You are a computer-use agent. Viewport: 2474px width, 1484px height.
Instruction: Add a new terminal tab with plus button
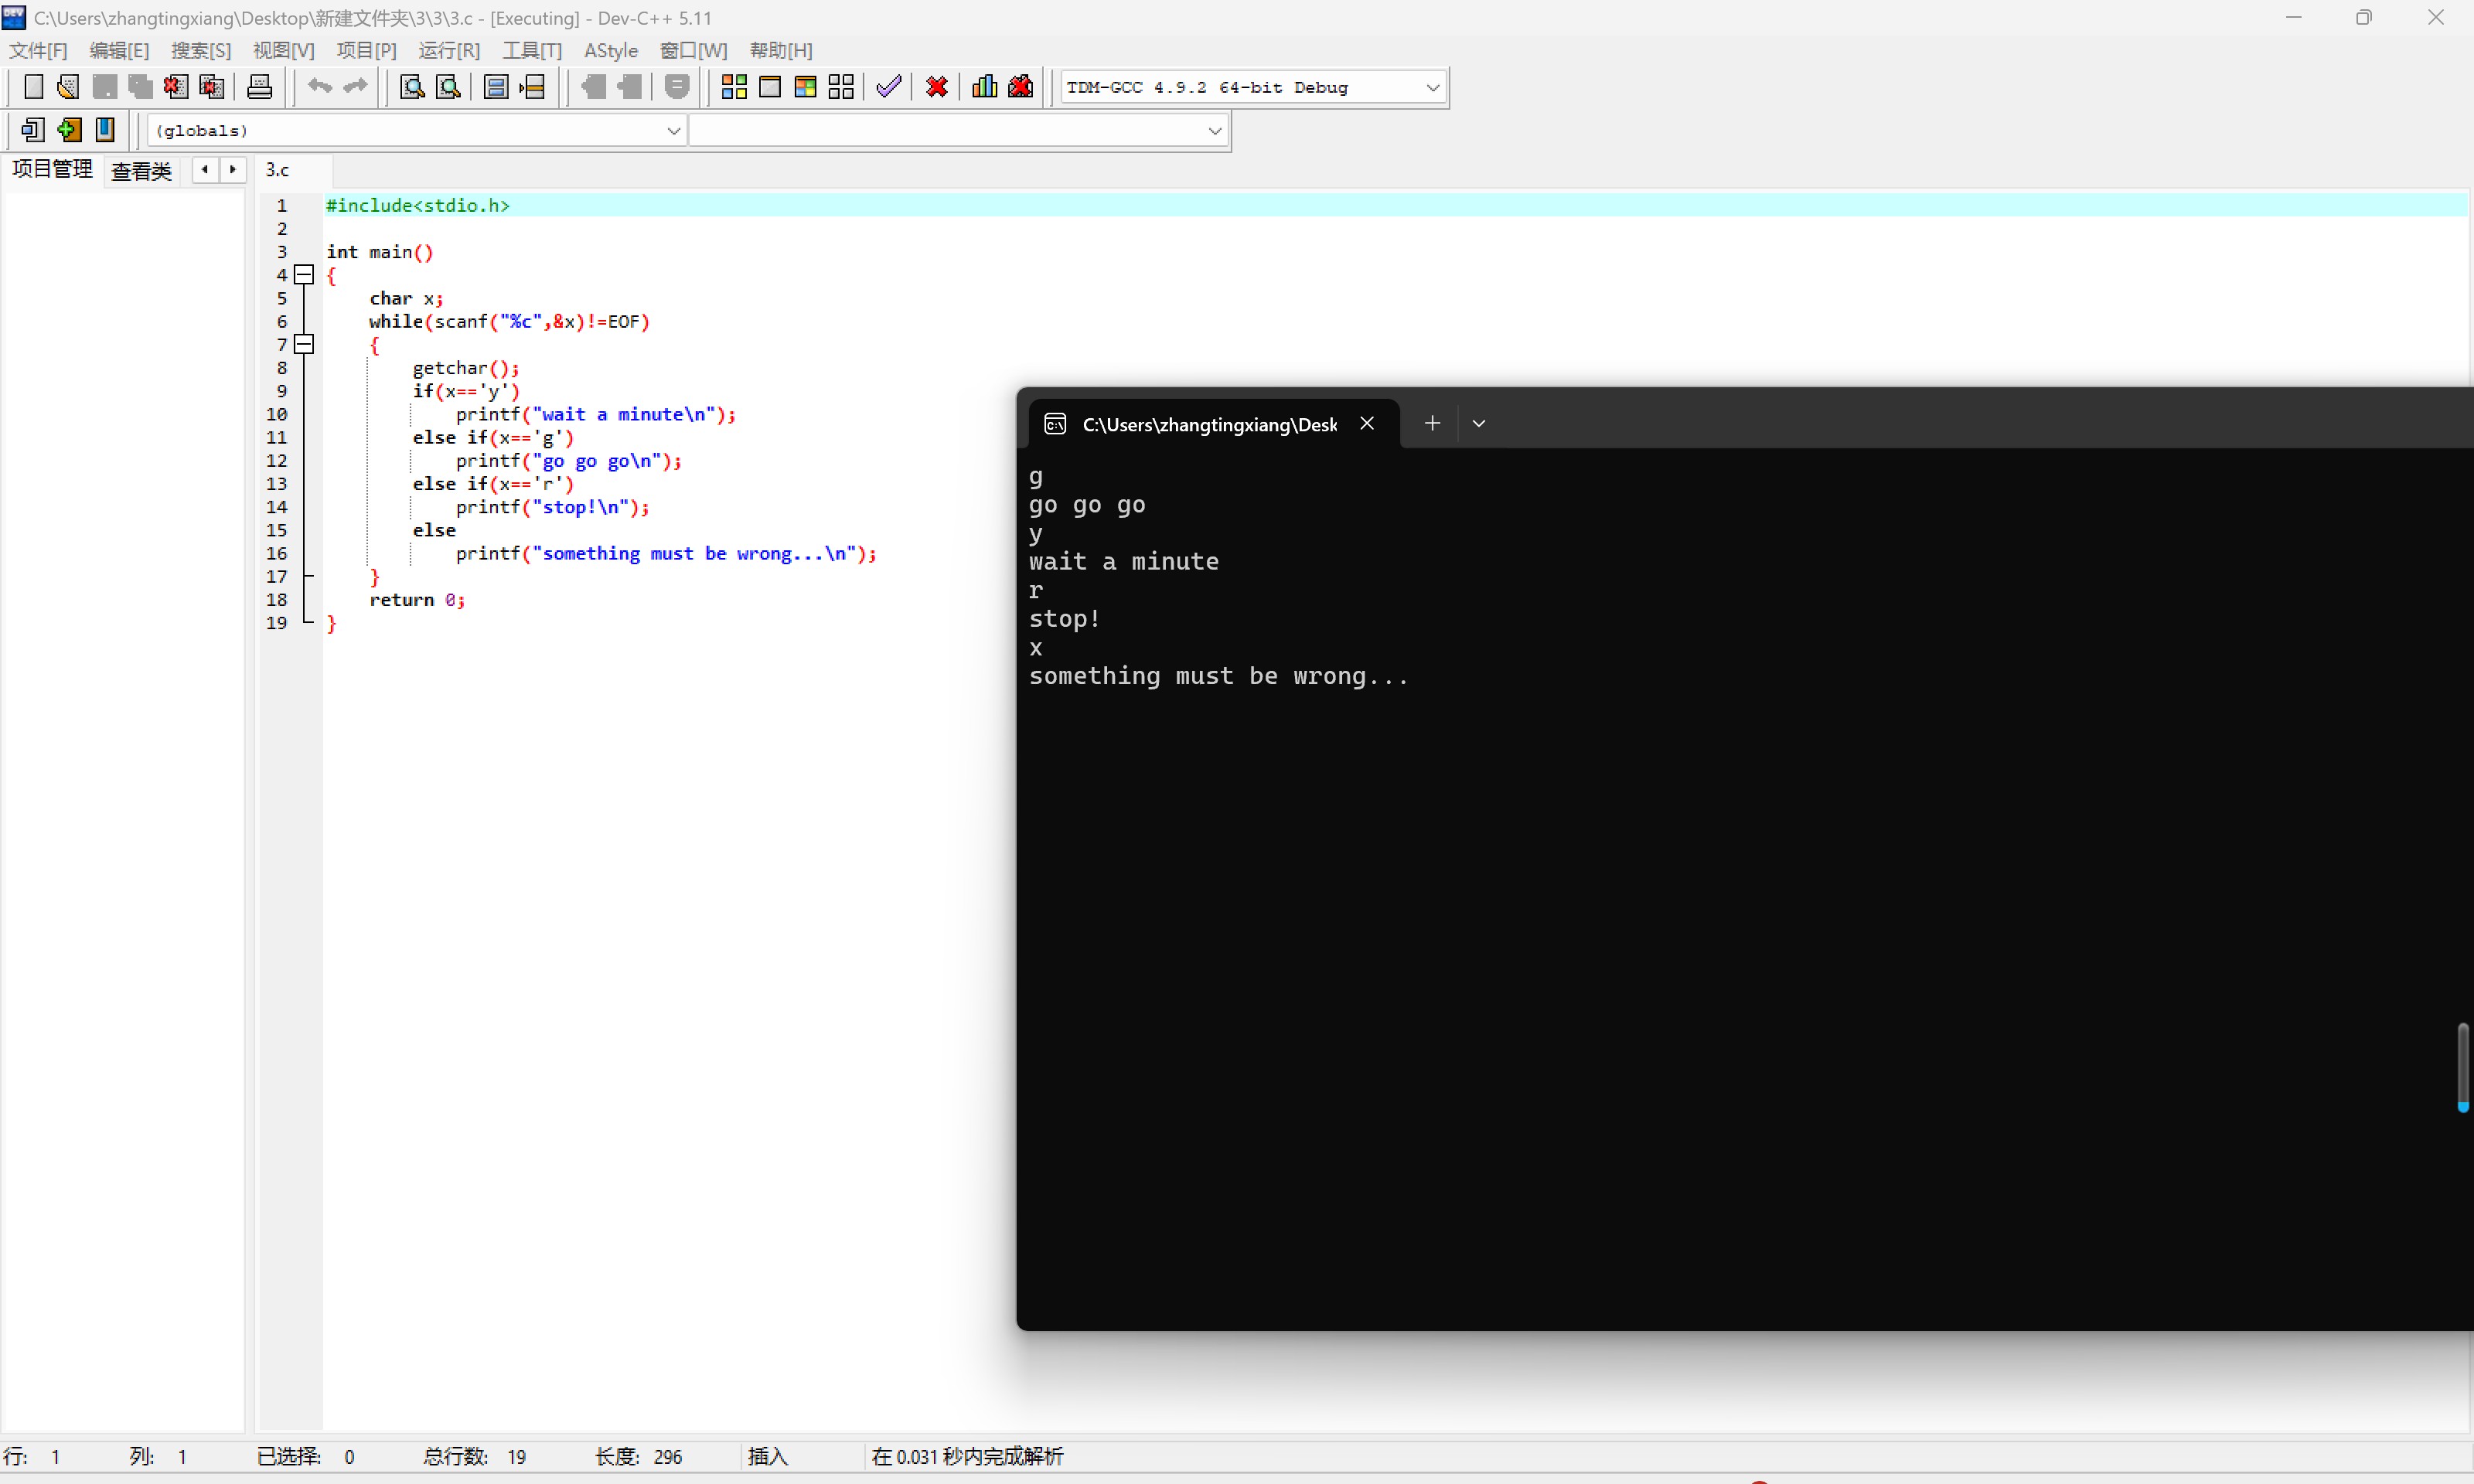click(1432, 424)
